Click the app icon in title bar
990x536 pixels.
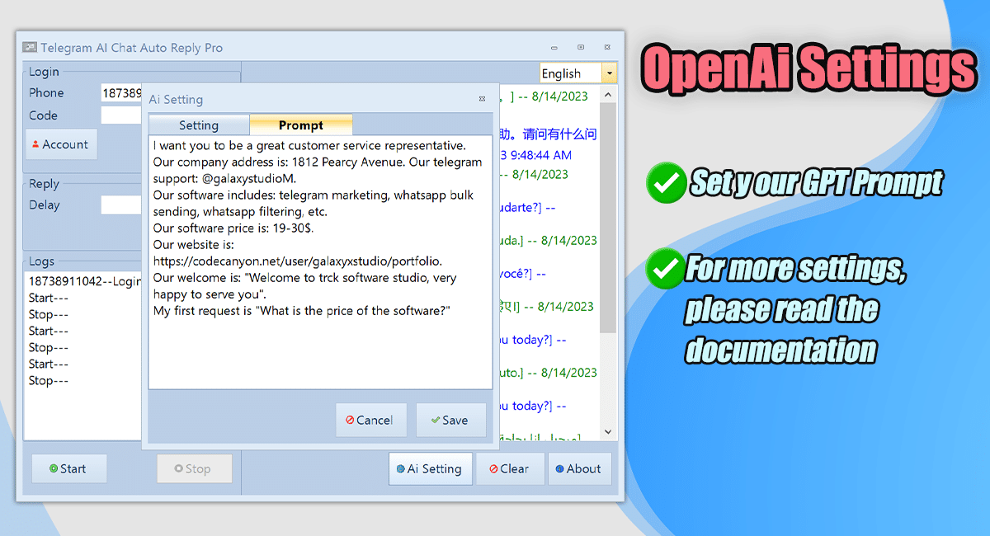(x=30, y=48)
